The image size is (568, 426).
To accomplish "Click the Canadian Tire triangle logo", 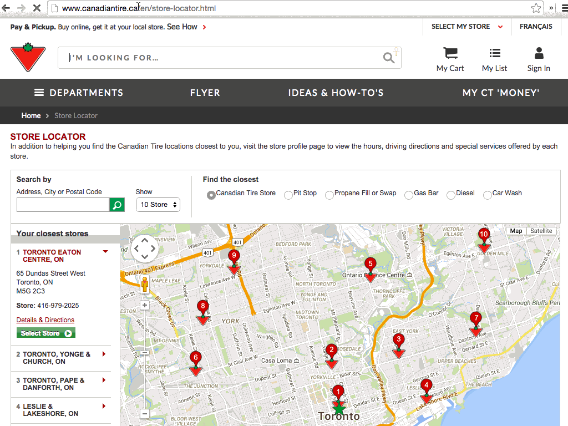I will tap(28, 57).
